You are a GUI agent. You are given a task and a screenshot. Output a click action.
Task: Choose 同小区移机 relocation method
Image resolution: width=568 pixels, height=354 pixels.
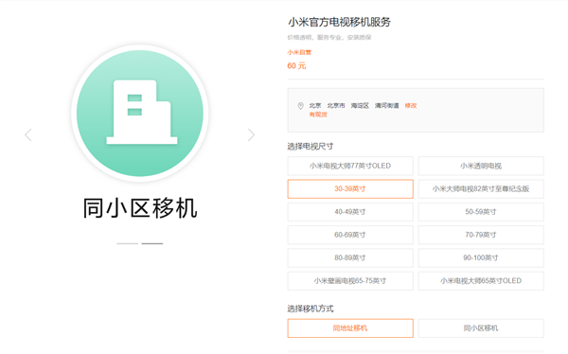(481, 328)
